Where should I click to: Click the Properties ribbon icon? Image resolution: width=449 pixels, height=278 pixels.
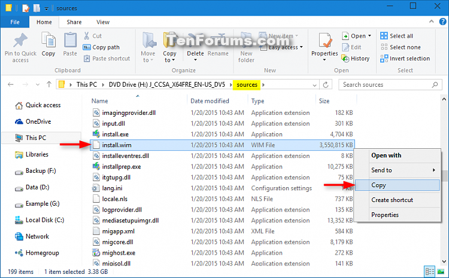[x=324, y=40]
